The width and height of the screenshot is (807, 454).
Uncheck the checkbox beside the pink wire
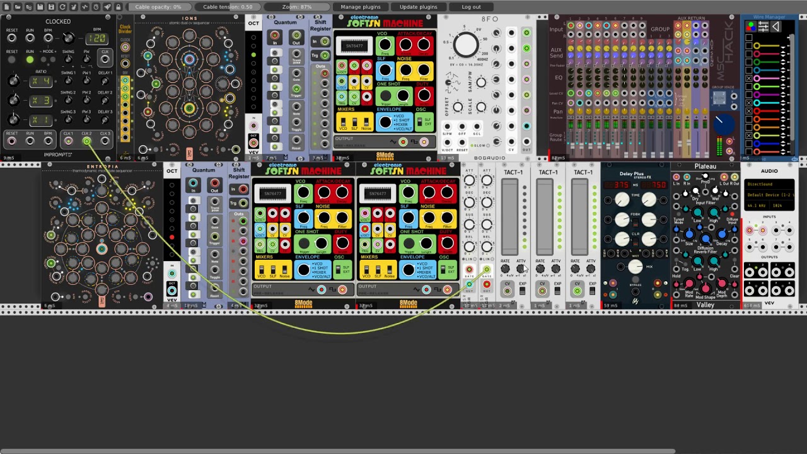click(x=749, y=78)
